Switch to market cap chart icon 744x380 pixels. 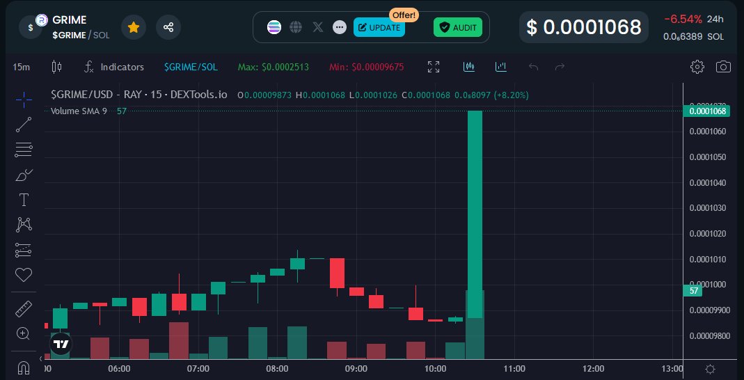point(500,67)
